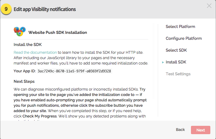Select the App ID code value

tap(74, 71)
